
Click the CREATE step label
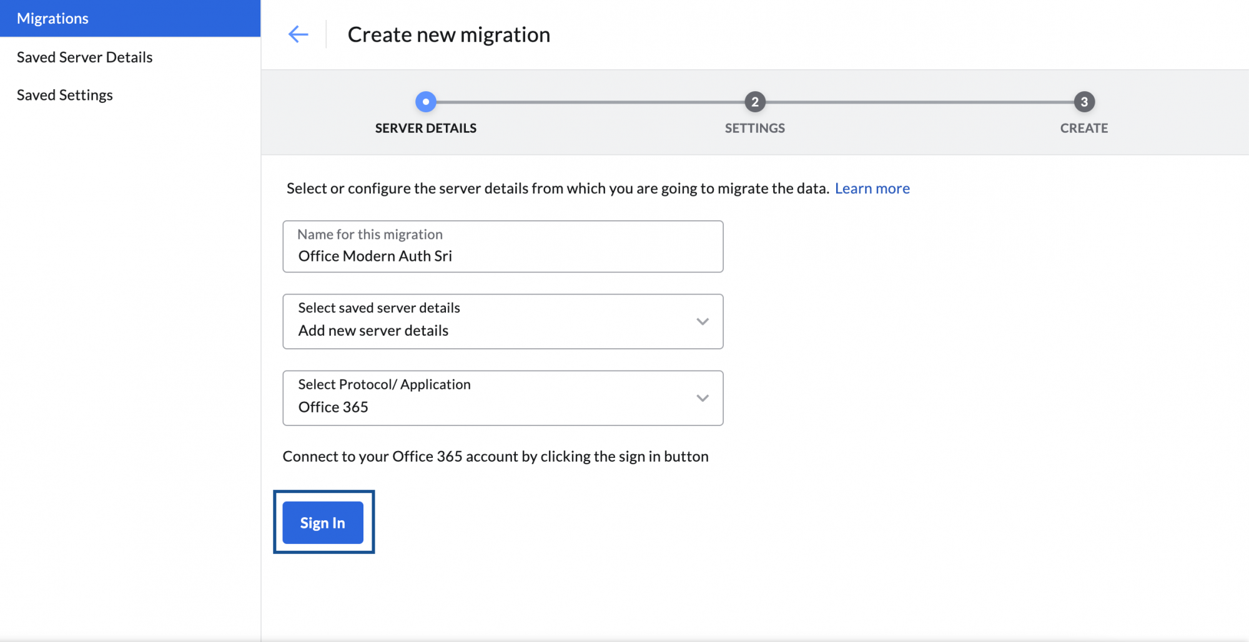(x=1084, y=128)
